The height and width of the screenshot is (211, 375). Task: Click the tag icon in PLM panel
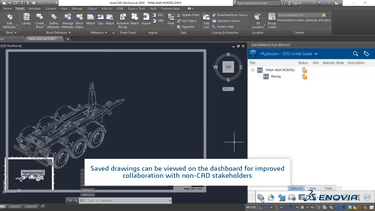tap(366, 54)
